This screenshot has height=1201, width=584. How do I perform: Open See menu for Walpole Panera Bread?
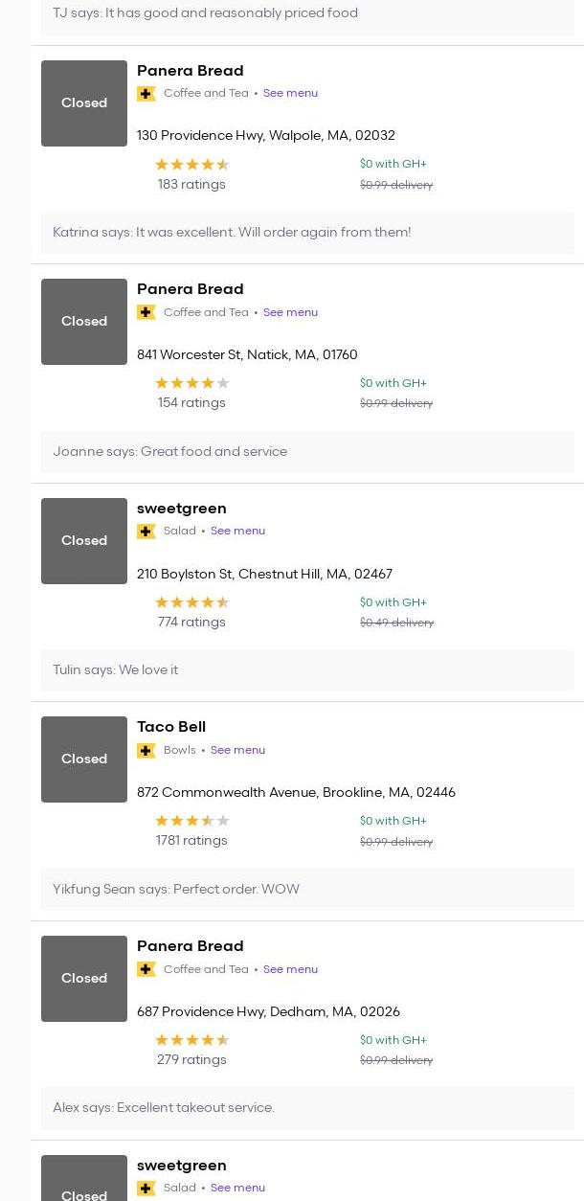290,94
